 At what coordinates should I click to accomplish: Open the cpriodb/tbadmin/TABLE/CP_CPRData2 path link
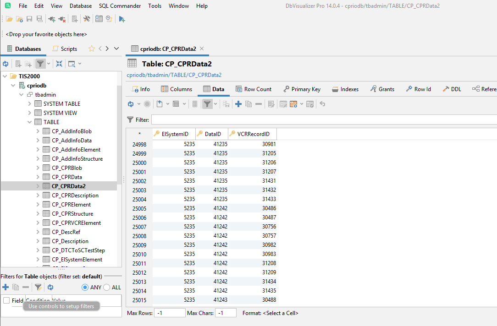[x=174, y=75]
